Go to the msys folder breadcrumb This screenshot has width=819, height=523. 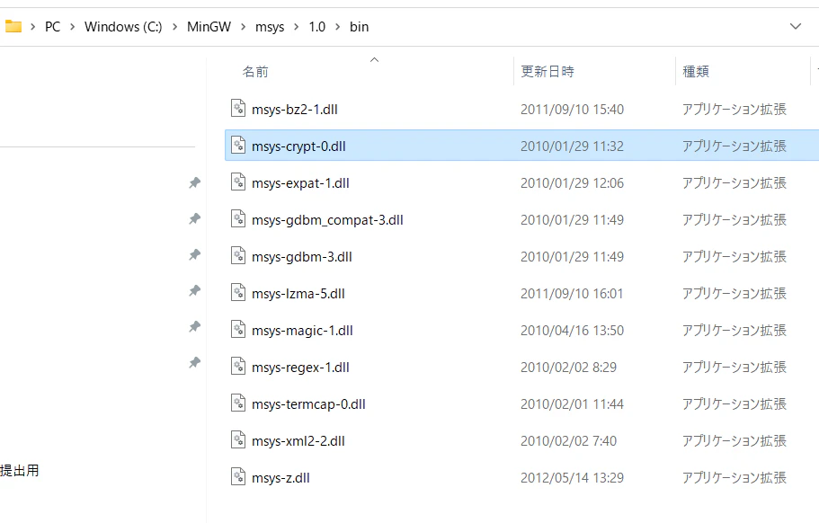pos(270,27)
